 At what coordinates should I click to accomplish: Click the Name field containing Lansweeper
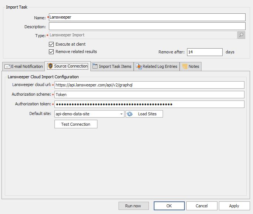pyautogui.click(x=147, y=17)
